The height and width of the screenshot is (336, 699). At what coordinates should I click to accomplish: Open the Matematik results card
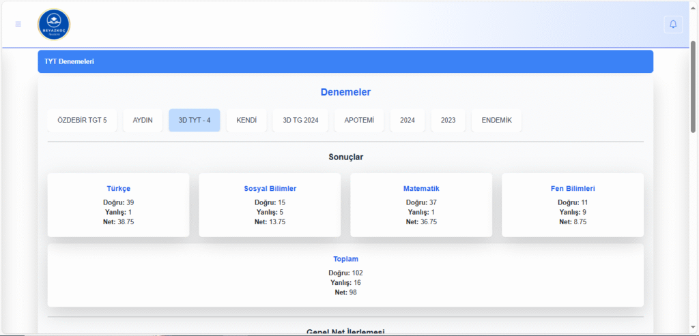click(x=421, y=204)
